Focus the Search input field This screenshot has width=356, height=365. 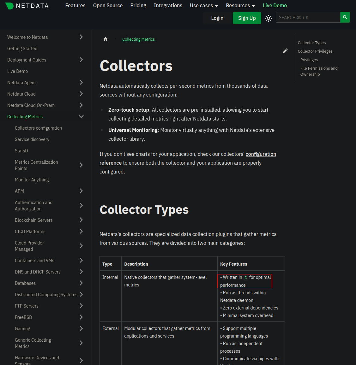point(308,17)
